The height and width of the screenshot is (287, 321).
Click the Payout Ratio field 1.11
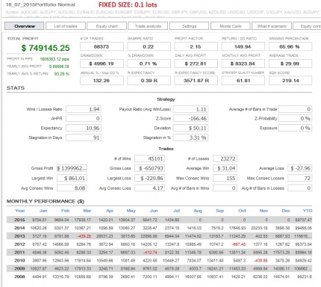pyautogui.click(x=190, y=109)
